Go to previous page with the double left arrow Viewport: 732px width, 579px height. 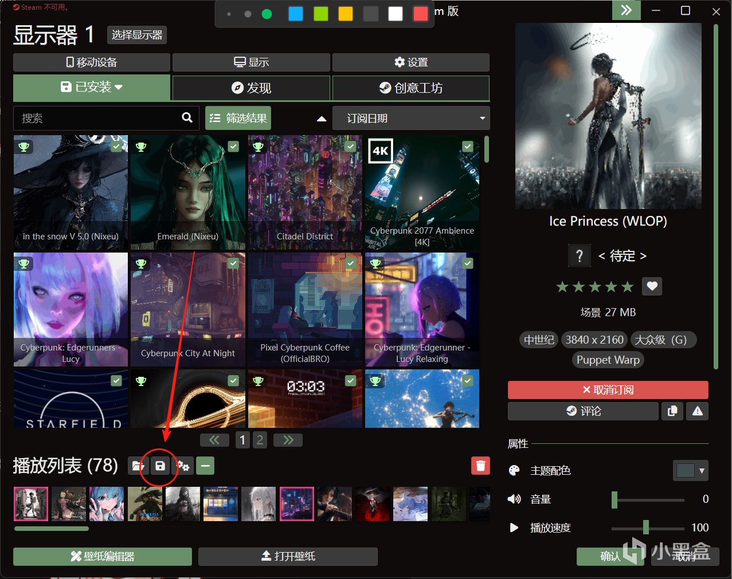pos(214,440)
